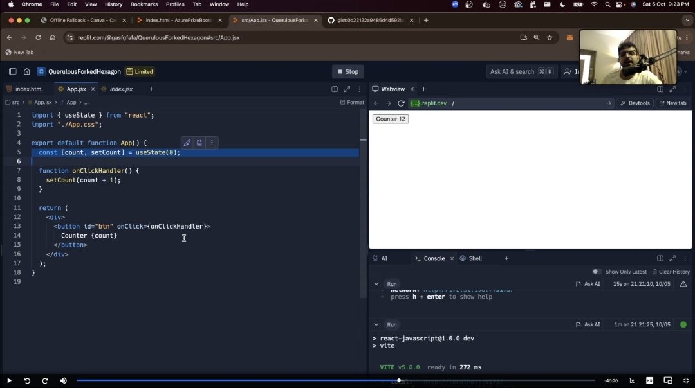
Task: Rewind the video
Action: (x=27, y=380)
